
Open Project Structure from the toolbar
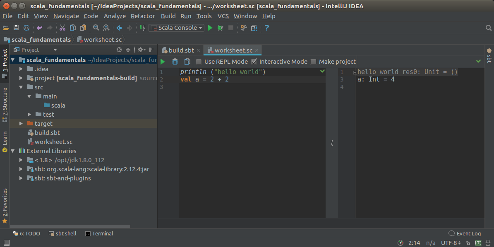click(x=254, y=28)
